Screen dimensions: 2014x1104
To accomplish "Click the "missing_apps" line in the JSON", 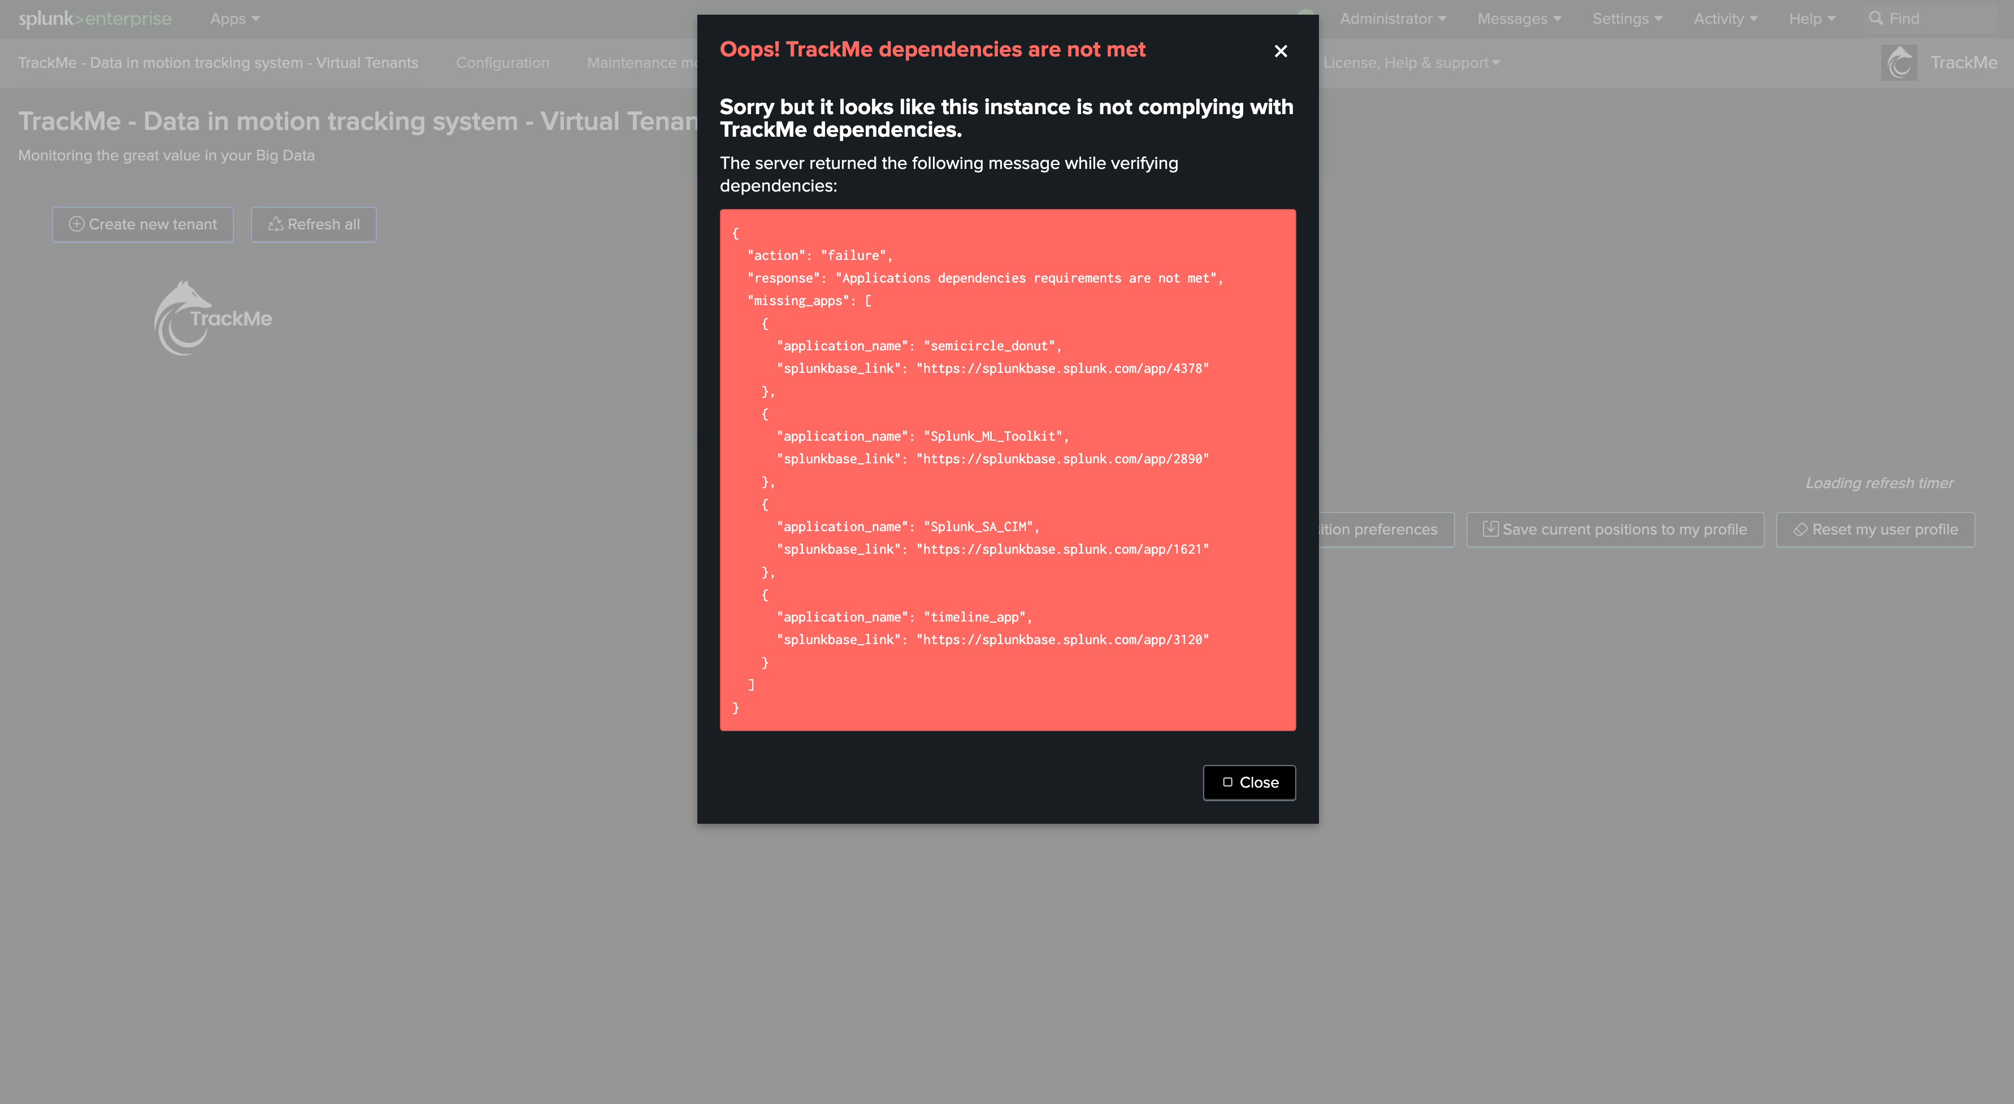I will pos(809,301).
